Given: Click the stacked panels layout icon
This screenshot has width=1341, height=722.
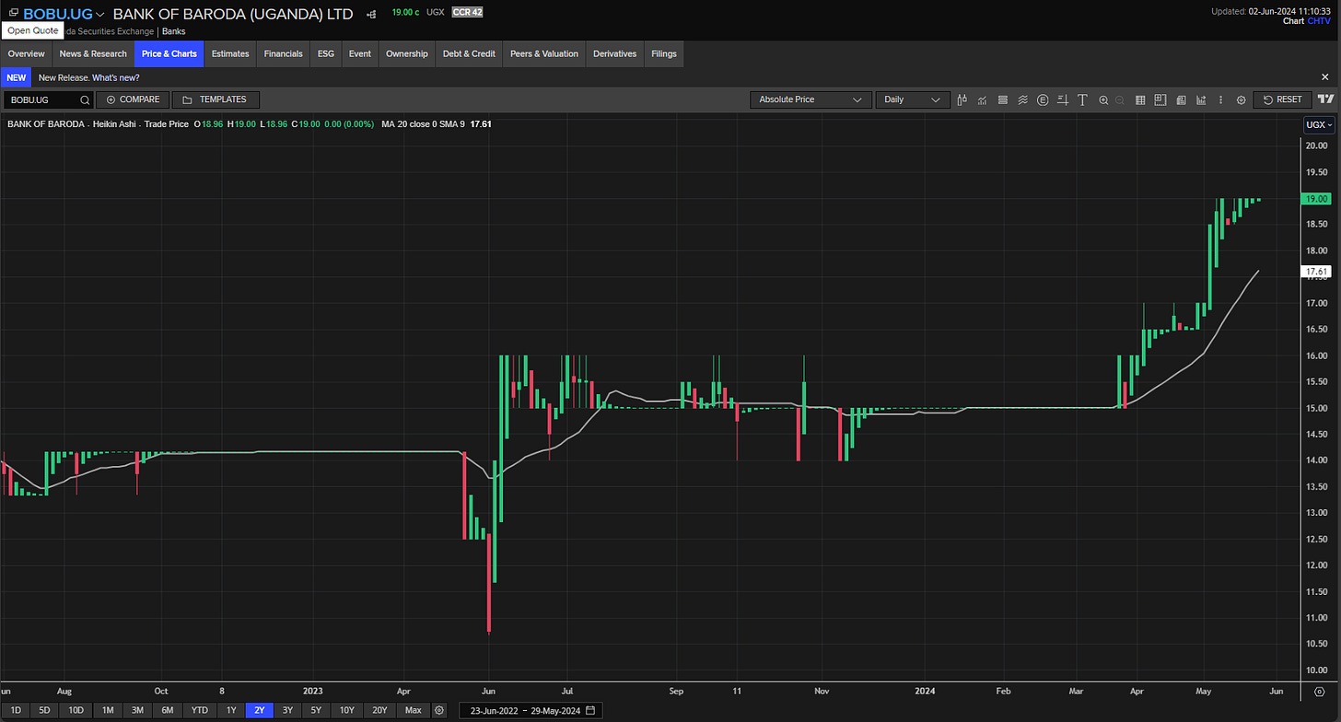Looking at the screenshot, I should [1003, 99].
